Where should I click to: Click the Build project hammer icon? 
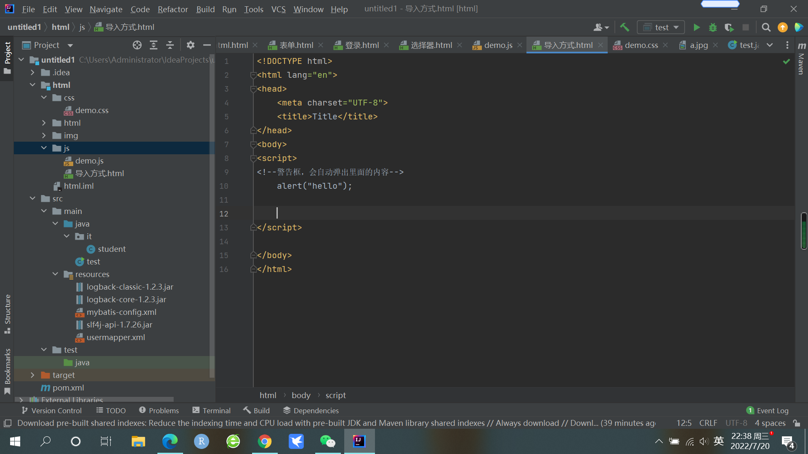(625, 27)
